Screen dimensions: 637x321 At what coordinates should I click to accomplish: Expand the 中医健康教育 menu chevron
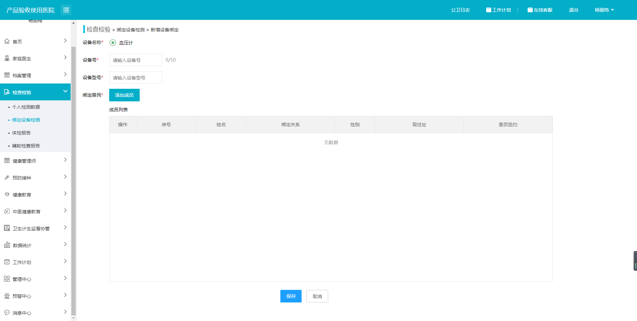pyautogui.click(x=65, y=211)
